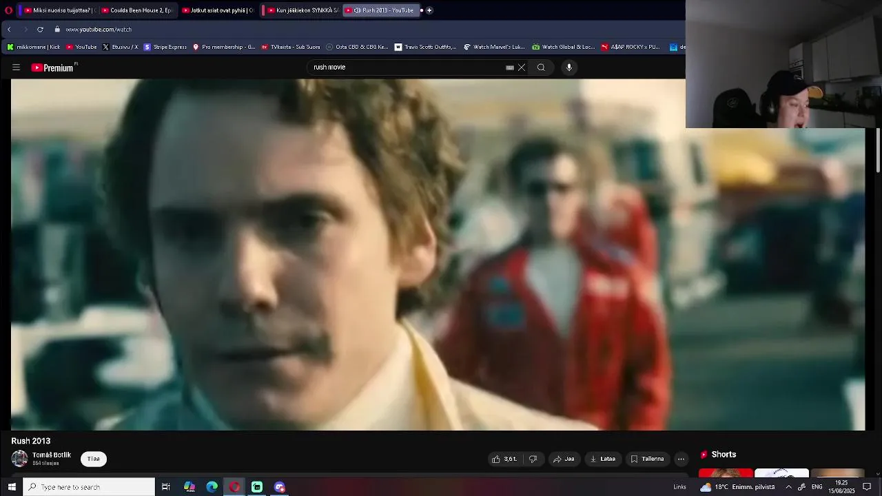Open 'Osta CBD & CBG' bookmark
Viewport: 882px width, 496px height.
(357, 47)
